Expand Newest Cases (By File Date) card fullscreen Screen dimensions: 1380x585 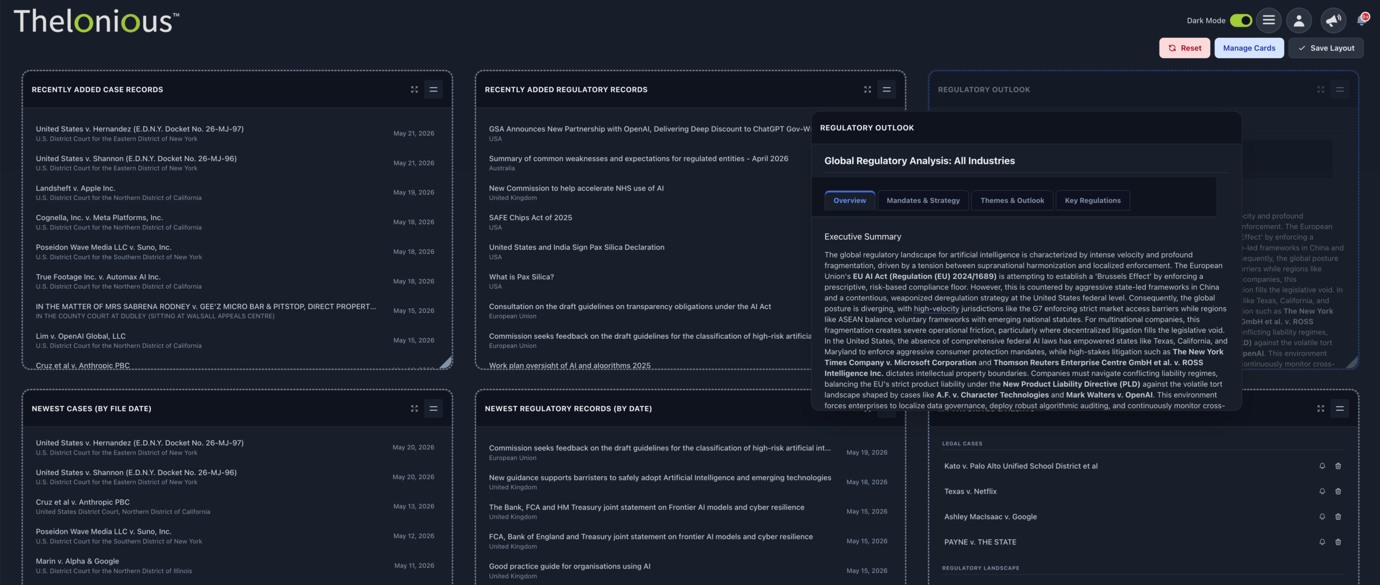tap(415, 408)
